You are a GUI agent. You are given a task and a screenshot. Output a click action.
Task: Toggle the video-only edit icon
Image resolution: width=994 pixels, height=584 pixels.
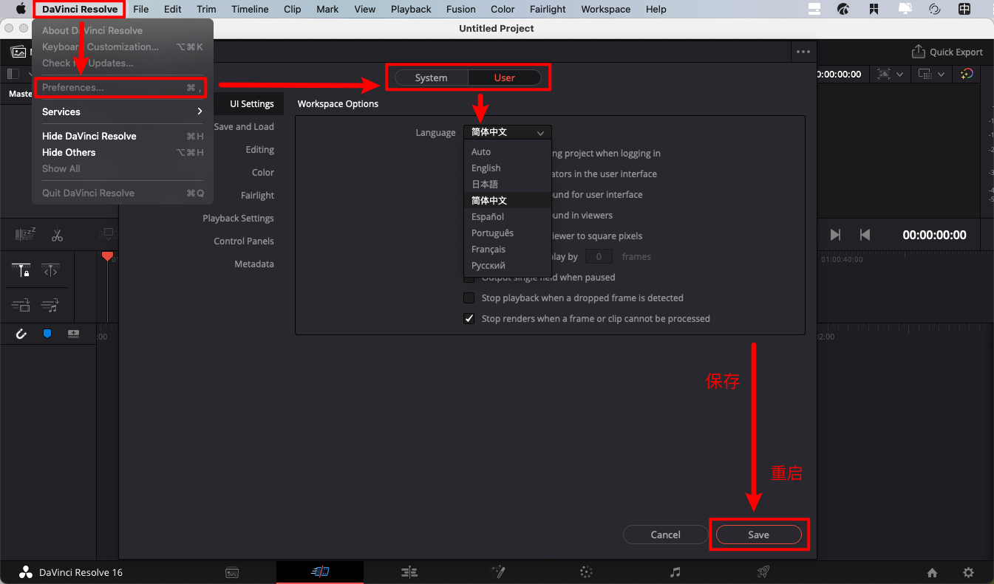point(21,304)
